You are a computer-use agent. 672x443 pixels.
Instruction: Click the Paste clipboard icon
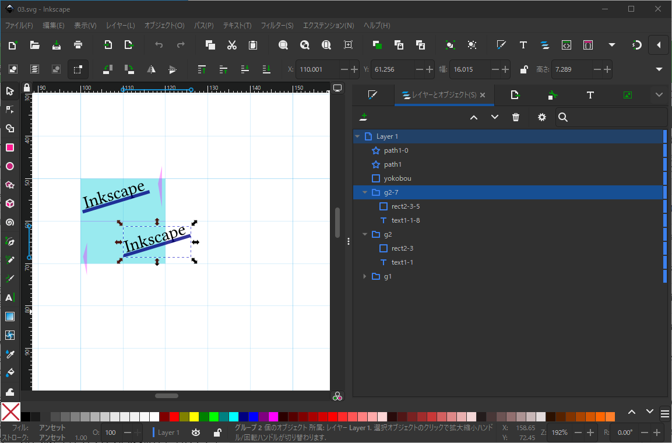(x=254, y=45)
